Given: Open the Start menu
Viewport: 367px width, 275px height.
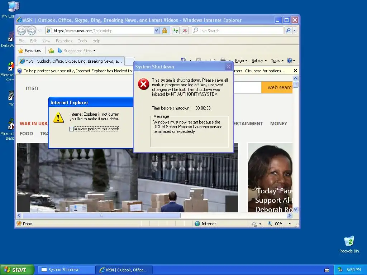Looking at the screenshot, I should click(x=17, y=270).
